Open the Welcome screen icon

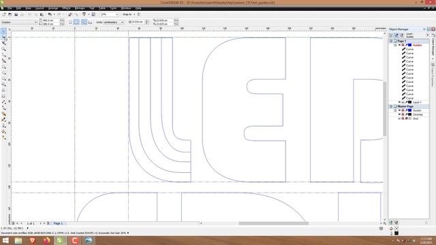pyautogui.click(x=93, y=14)
